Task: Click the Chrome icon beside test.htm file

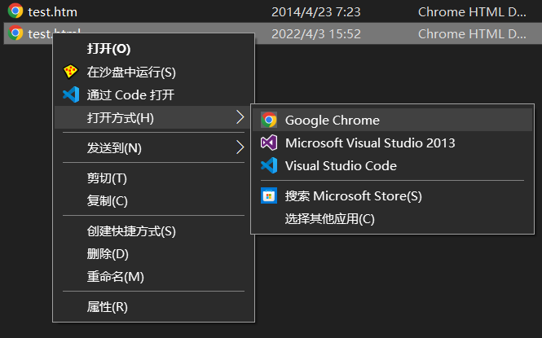Action: pyautogui.click(x=15, y=12)
